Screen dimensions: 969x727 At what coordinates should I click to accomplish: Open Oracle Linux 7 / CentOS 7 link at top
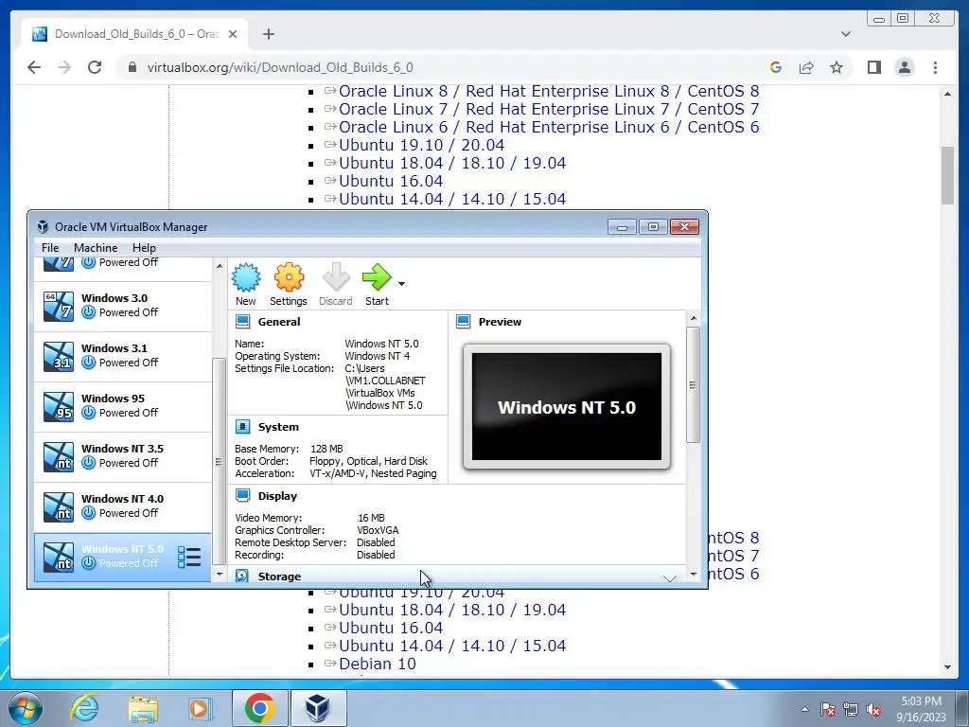pyautogui.click(x=549, y=109)
